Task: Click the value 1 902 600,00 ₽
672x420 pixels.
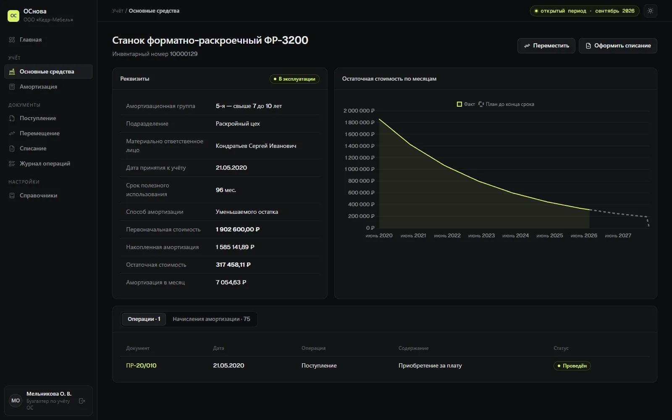Action: (x=238, y=229)
